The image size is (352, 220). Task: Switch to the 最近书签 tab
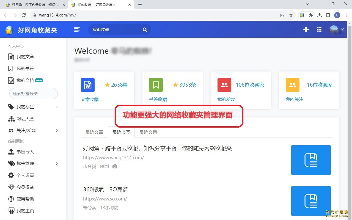[121, 132]
